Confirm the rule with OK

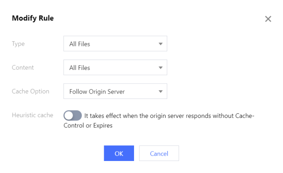pyautogui.click(x=119, y=153)
